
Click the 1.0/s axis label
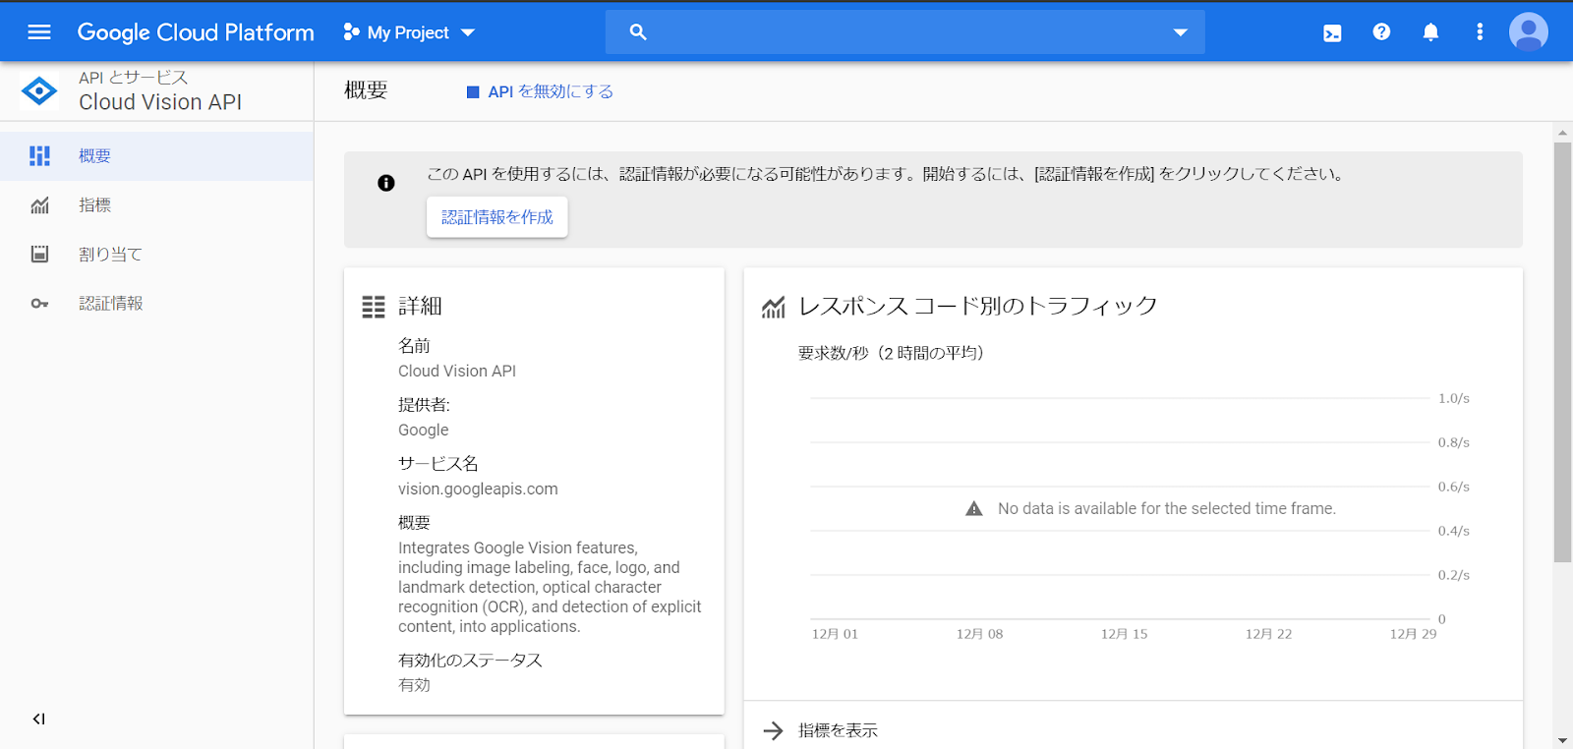coord(1454,398)
